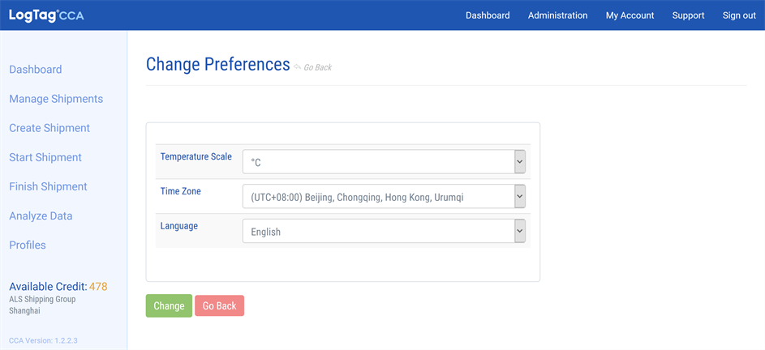Choose Finish Shipment in the sidebar
The width and height of the screenshot is (765, 350).
click(x=48, y=186)
